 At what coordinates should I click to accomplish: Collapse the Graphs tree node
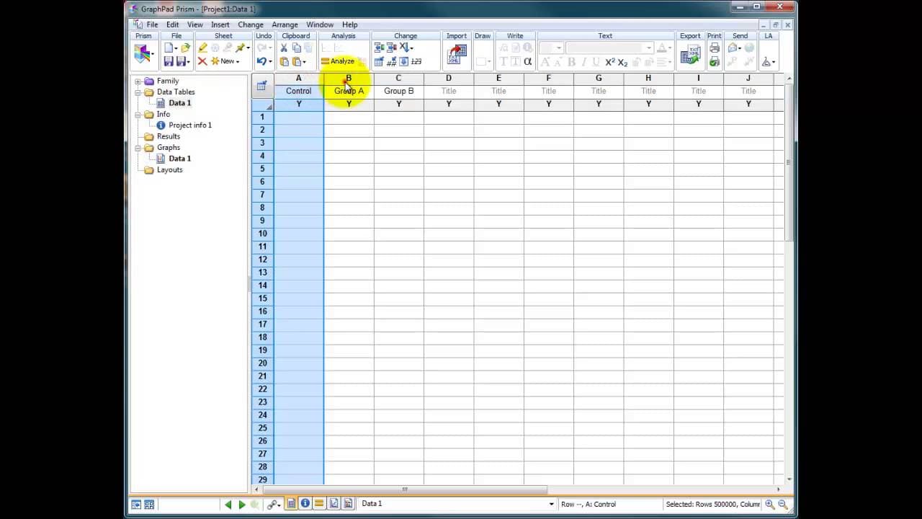(x=138, y=148)
